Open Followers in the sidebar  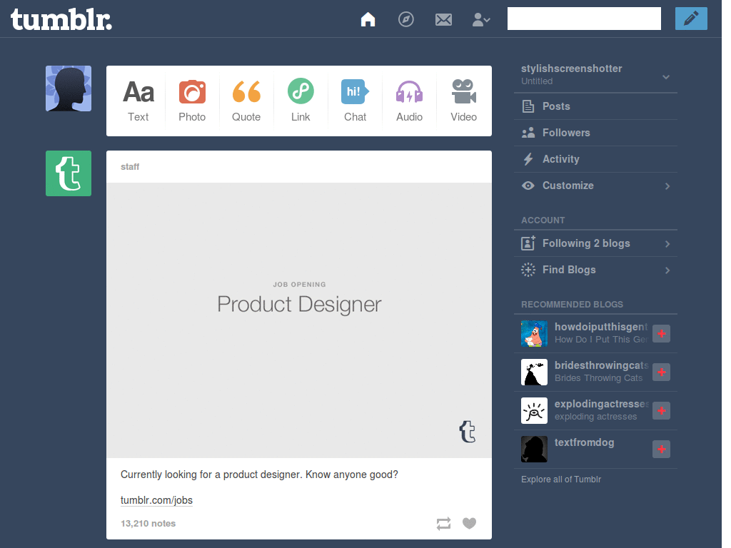click(595, 133)
